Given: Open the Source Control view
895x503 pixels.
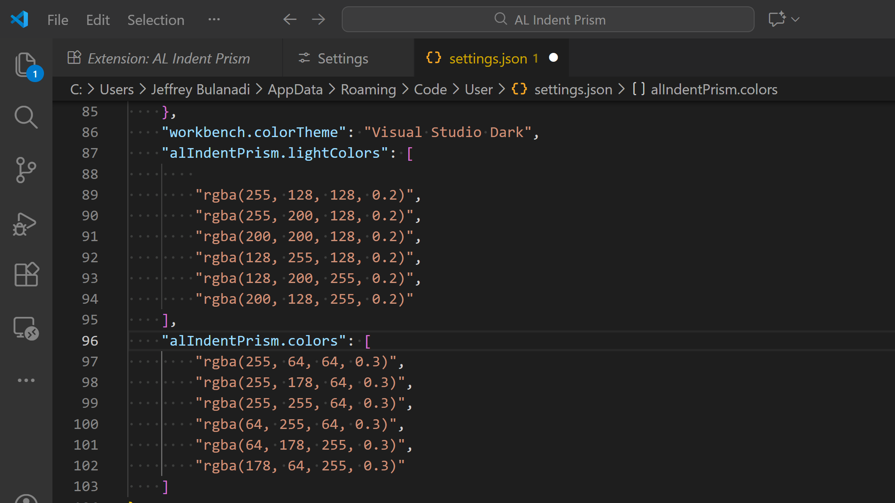Looking at the screenshot, I should click(26, 170).
